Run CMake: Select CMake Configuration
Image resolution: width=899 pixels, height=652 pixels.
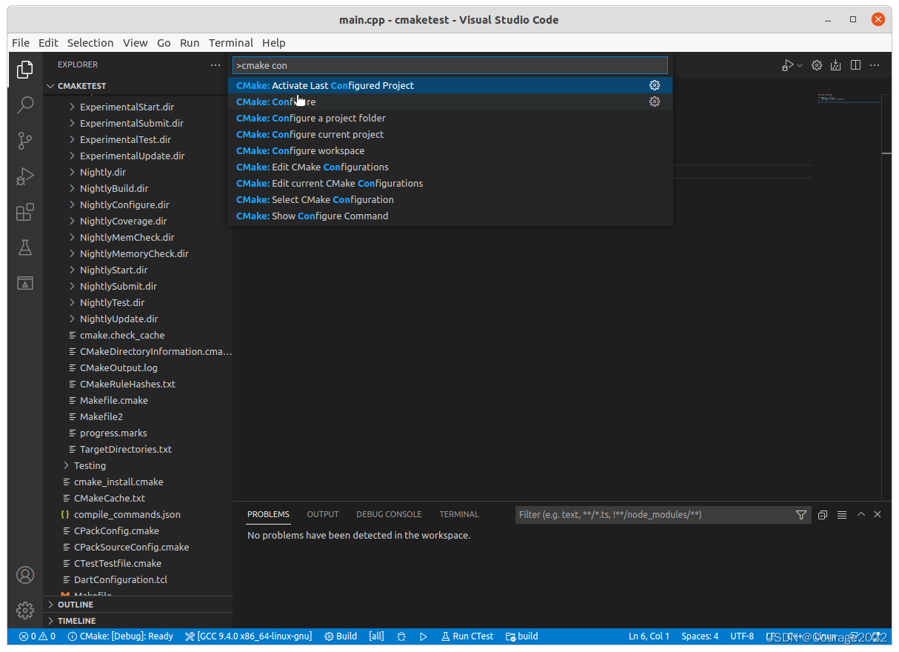click(x=450, y=199)
